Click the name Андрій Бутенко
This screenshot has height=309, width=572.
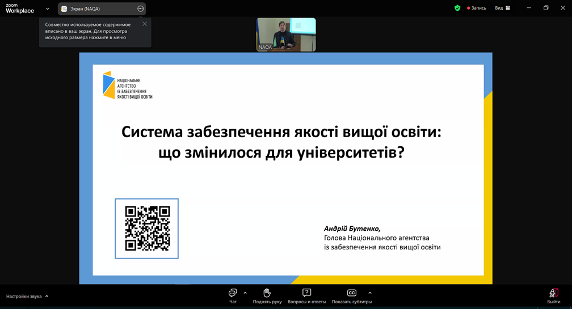[352, 228]
